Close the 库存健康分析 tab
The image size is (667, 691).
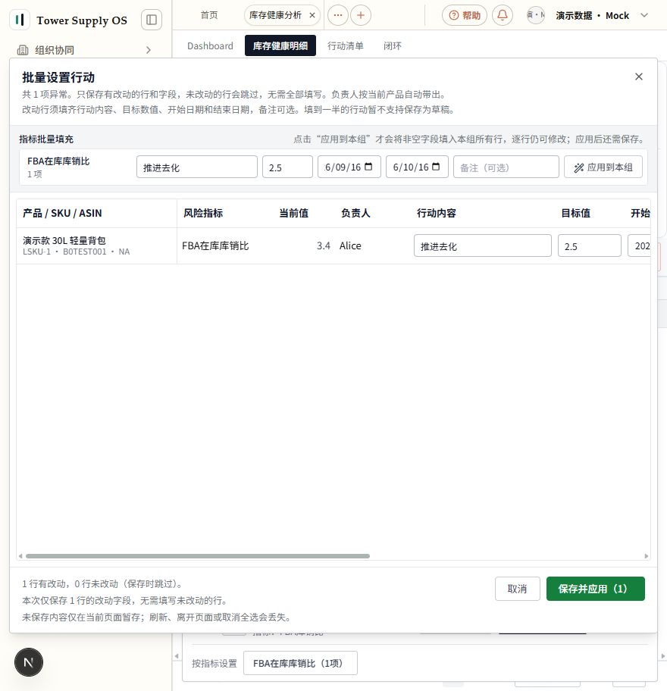(312, 15)
